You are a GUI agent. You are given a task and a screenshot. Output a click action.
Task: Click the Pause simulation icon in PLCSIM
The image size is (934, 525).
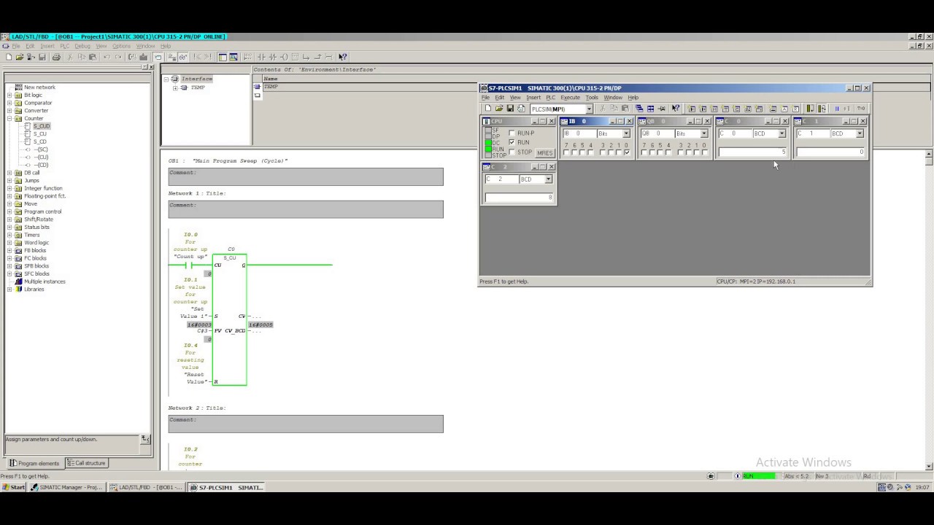(837, 109)
